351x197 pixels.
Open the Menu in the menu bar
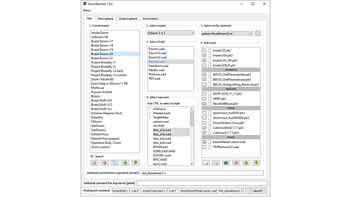pos(87,10)
